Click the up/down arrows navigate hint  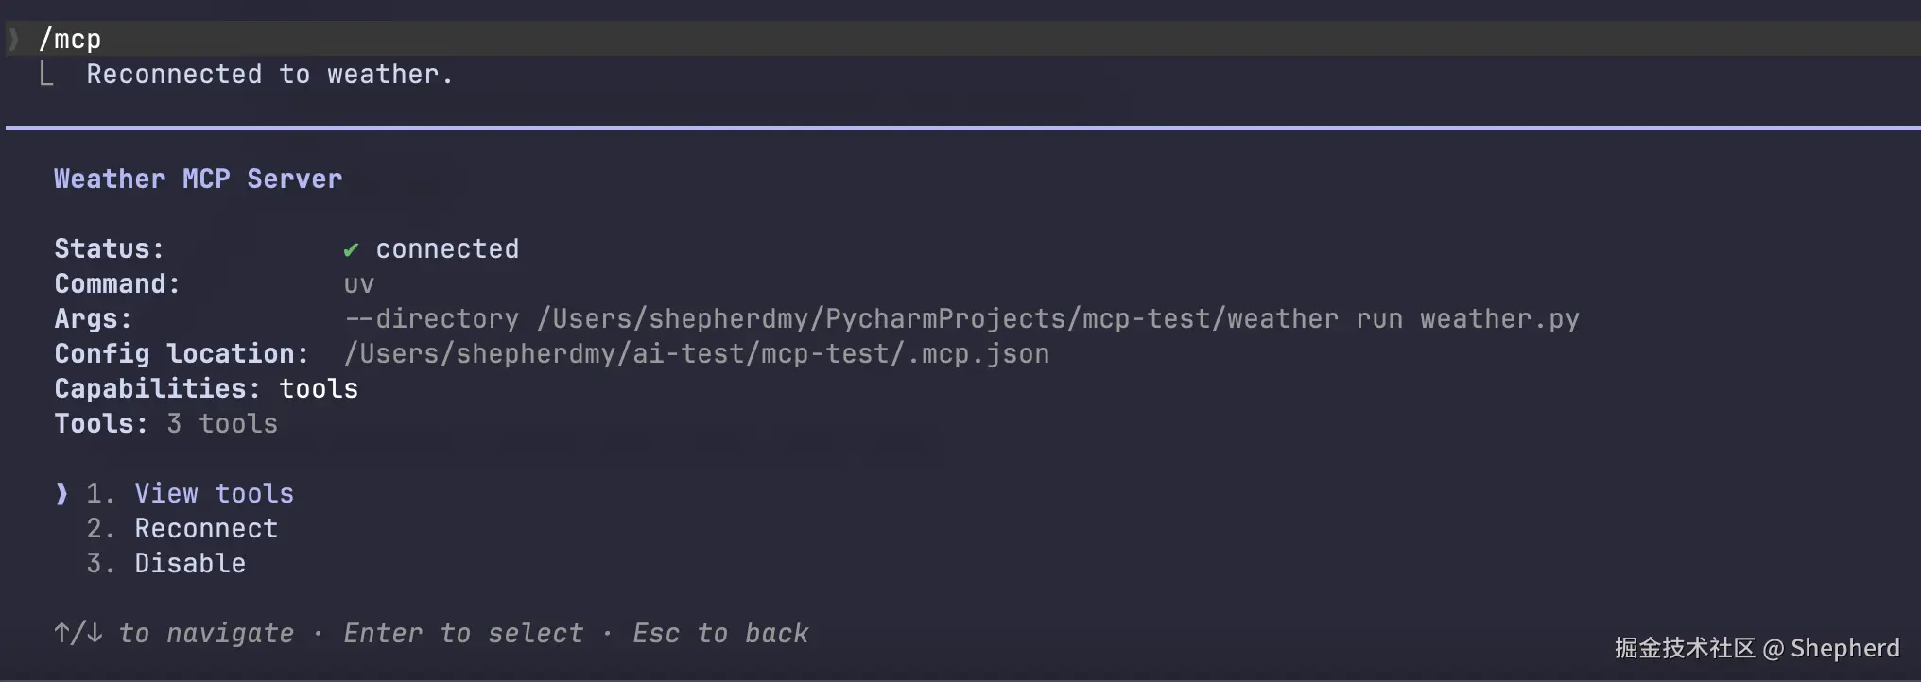pyautogui.click(x=174, y=633)
